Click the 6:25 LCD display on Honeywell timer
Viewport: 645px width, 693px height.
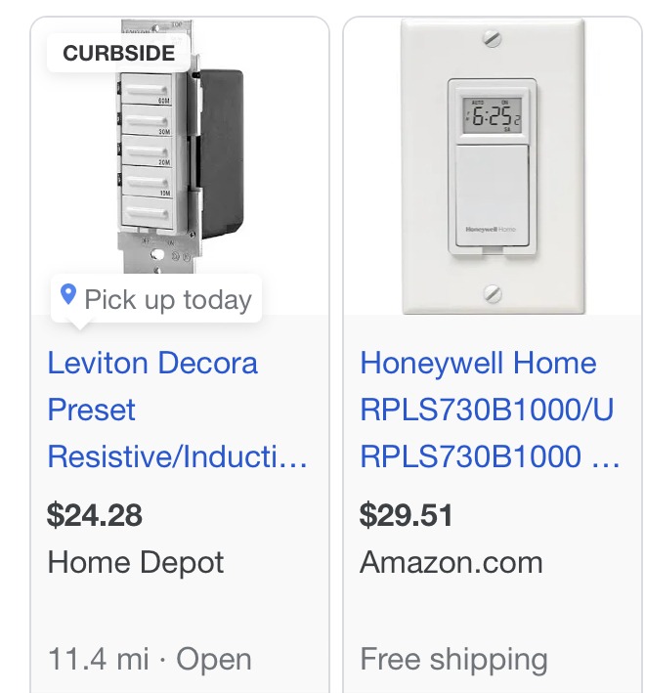click(493, 115)
